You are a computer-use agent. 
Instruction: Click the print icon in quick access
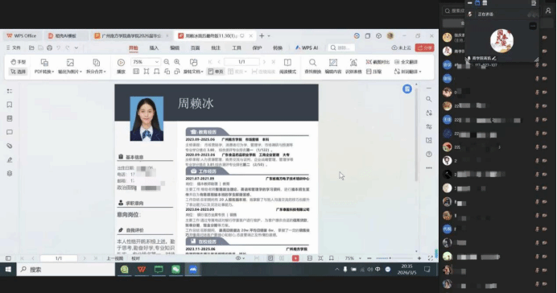(x=49, y=48)
